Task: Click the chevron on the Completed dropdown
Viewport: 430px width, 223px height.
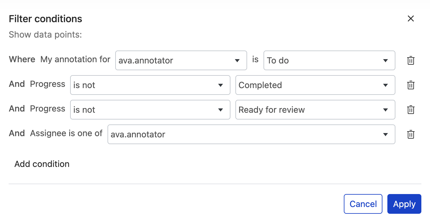Action: [385, 85]
